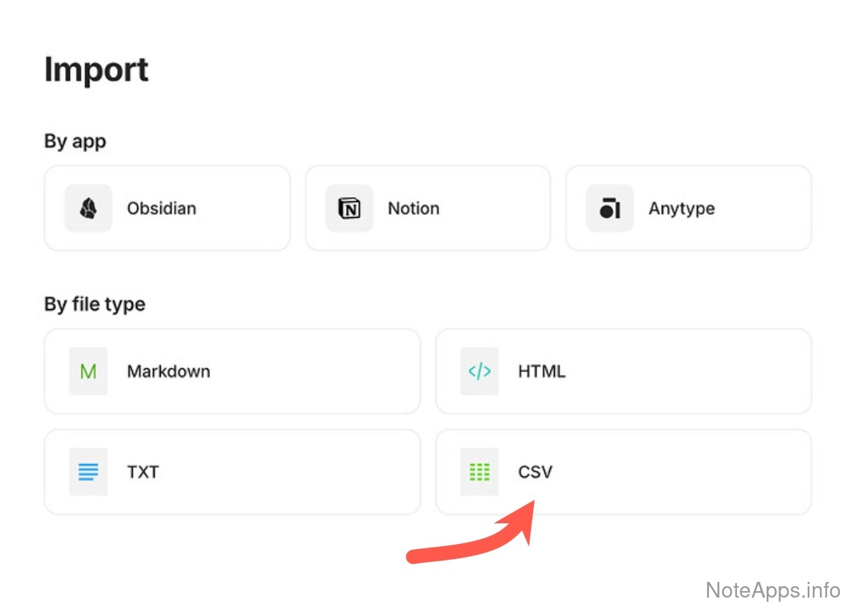The image size is (842, 604).
Task: Choose the HTML file type label
Action: (541, 371)
